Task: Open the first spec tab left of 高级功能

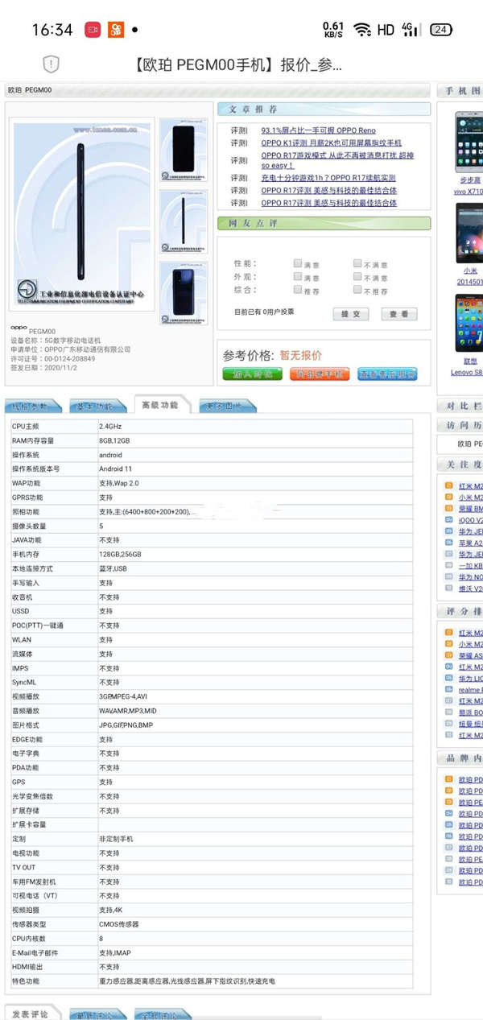Action: (34, 406)
